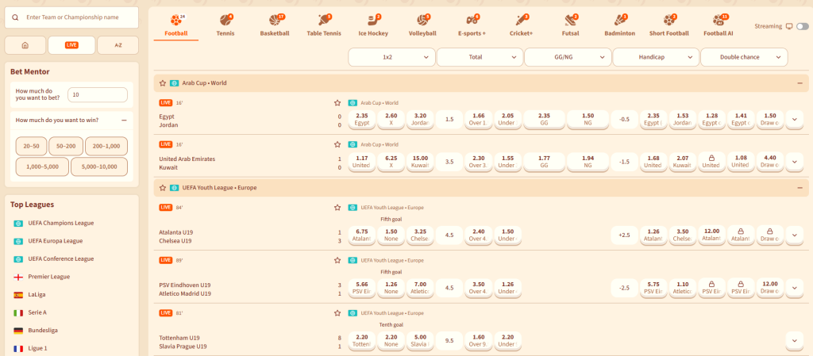Star the United Arab Emirates vs Kuwait match
813x356 pixels.
coord(337,144)
